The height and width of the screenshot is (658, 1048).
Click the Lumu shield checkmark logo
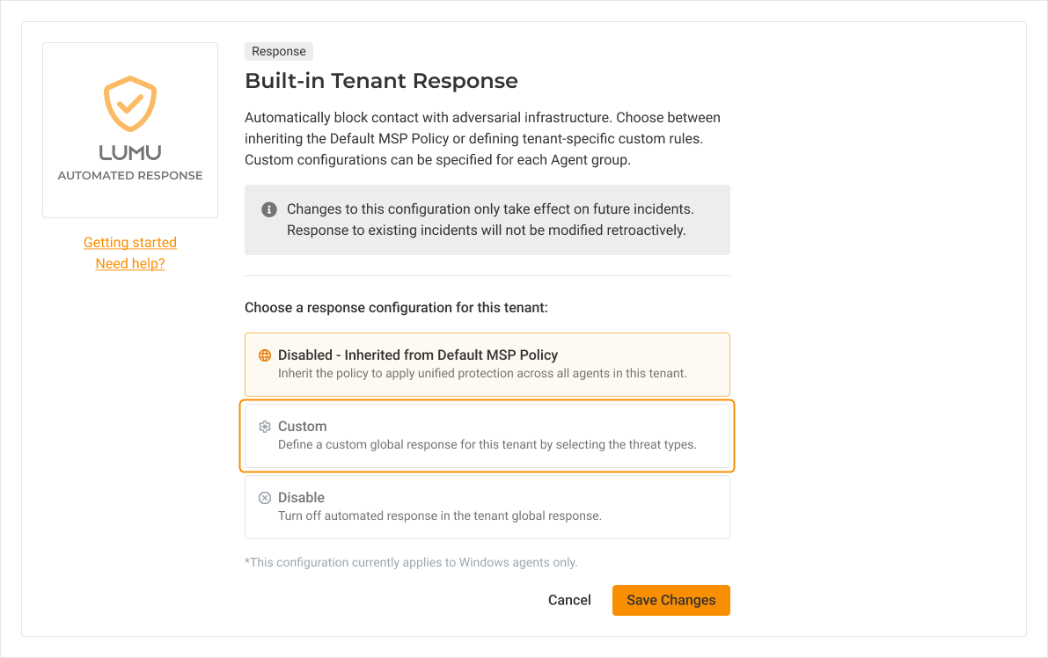coord(130,104)
